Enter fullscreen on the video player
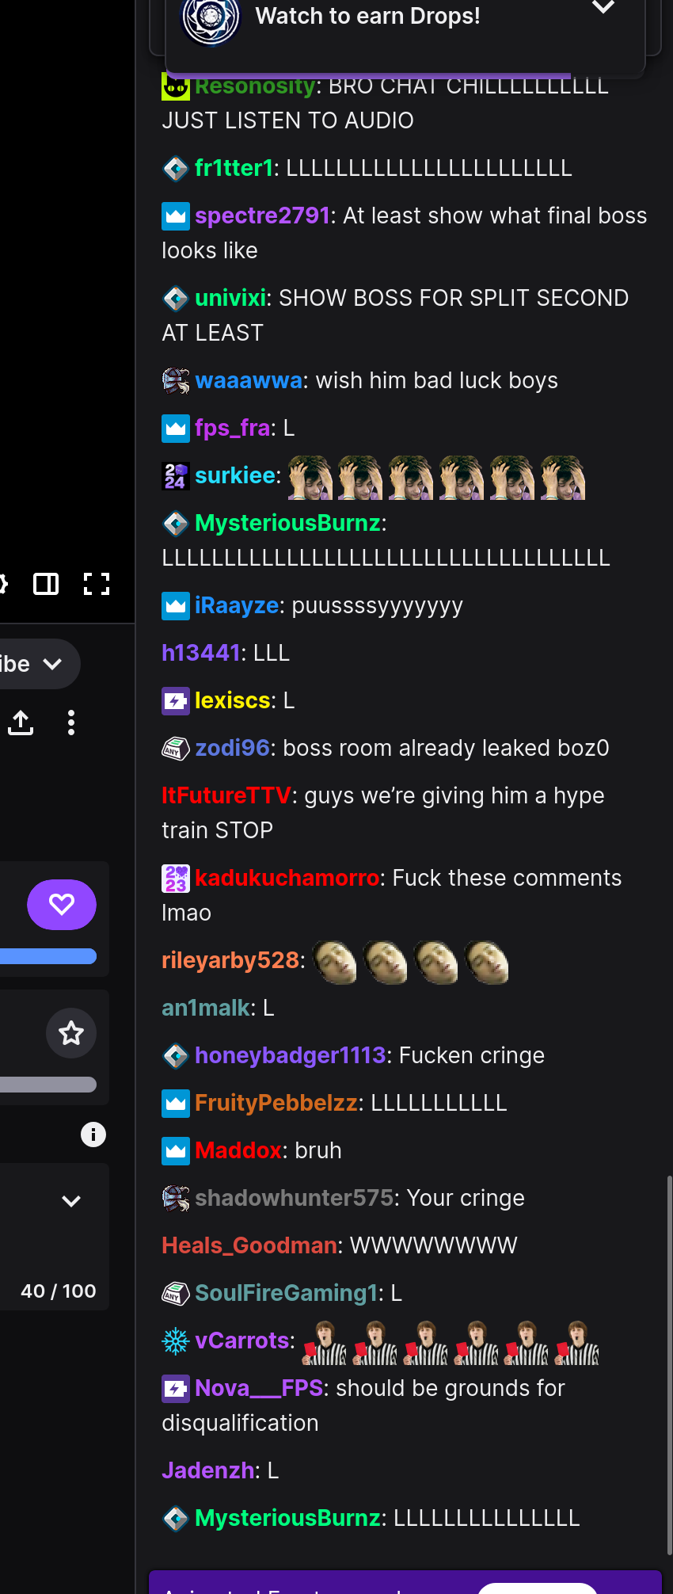This screenshot has height=1594, width=673. coord(97,584)
